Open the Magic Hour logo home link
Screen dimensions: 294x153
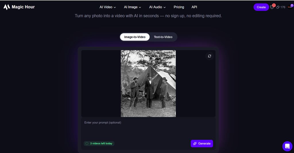(19, 7)
